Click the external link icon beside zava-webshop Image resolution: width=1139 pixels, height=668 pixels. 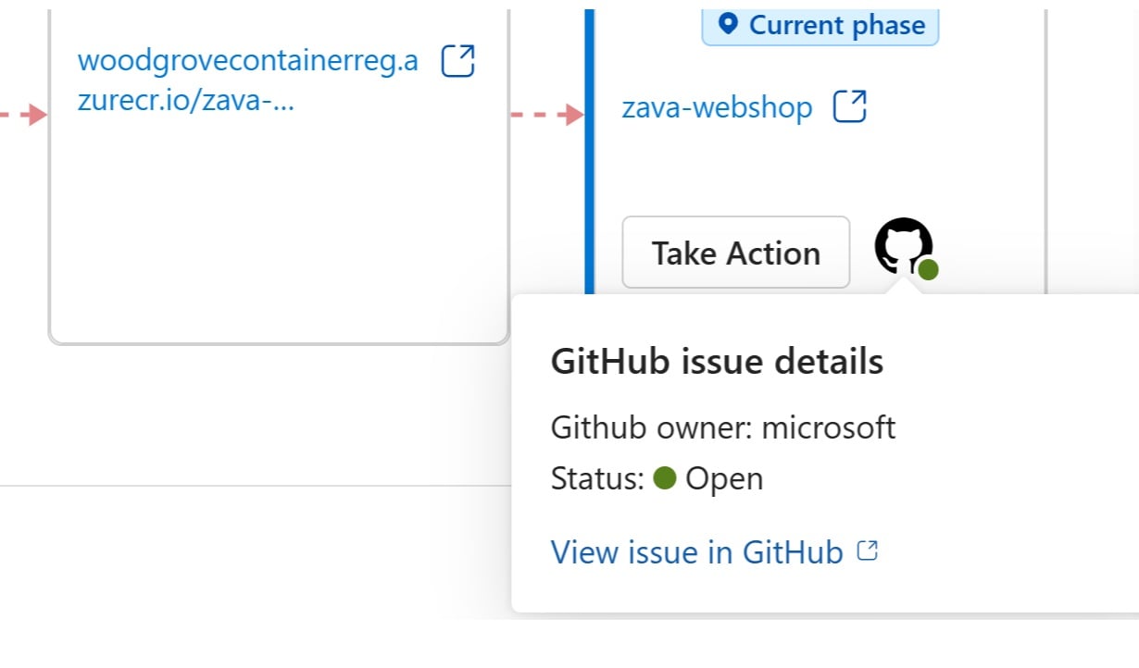click(x=849, y=106)
